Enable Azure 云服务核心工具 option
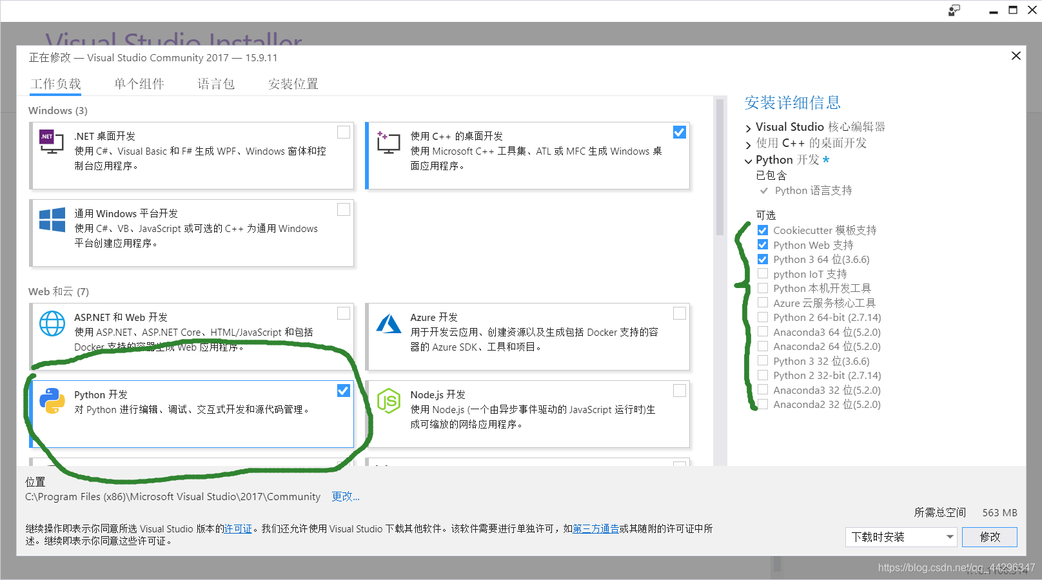The image size is (1042, 580). pos(763,303)
